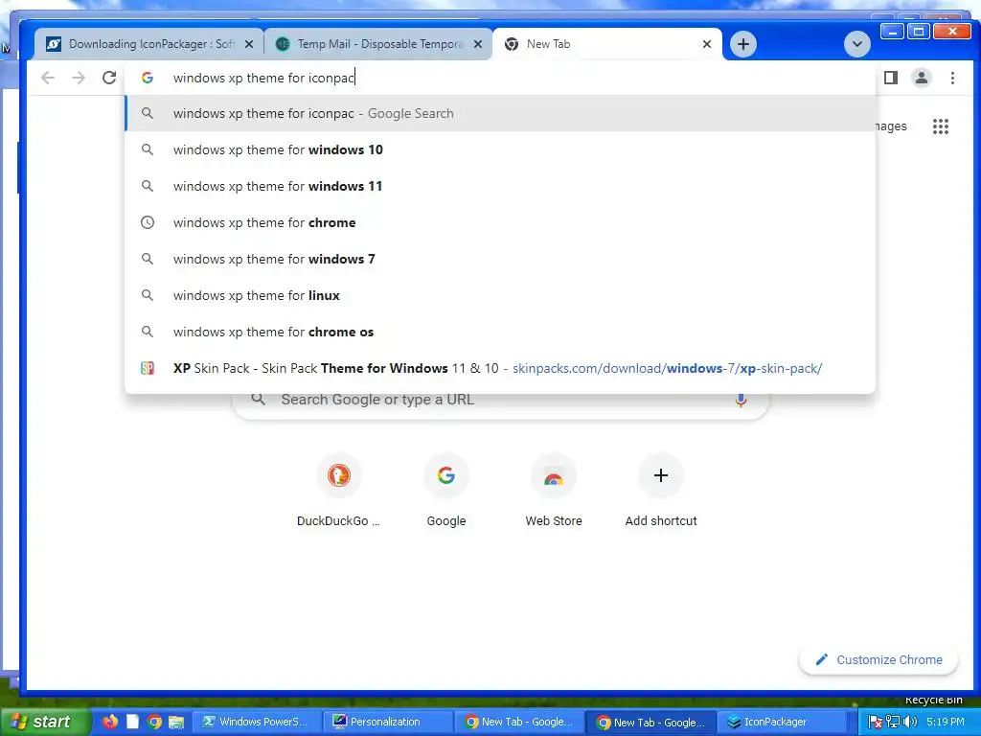This screenshot has height=736, width=981.
Task: Open the side panel icon
Action: 891,78
